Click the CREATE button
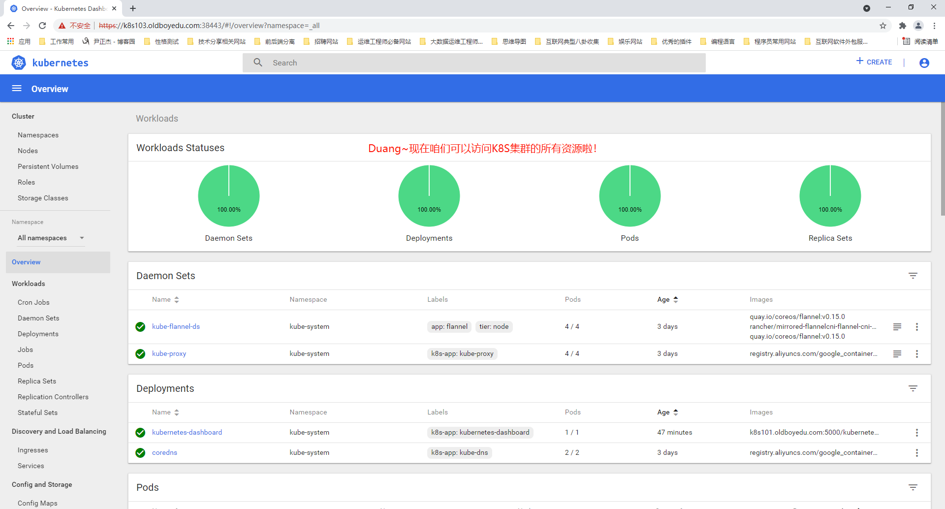Image resolution: width=945 pixels, height=509 pixels. click(874, 62)
